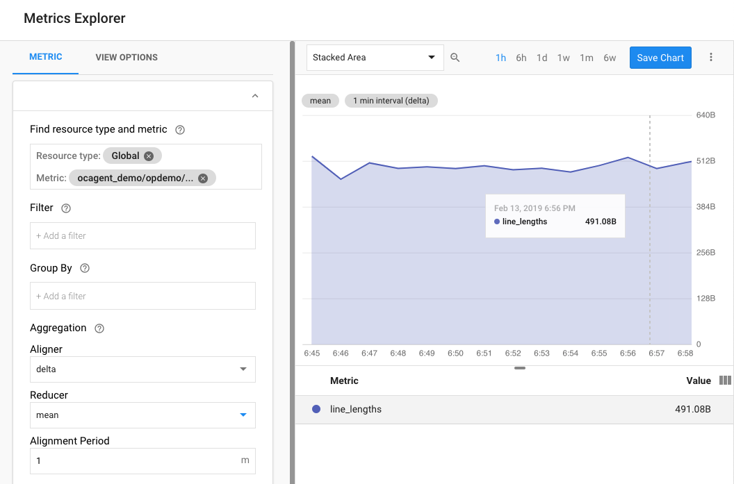The height and width of the screenshot is (484, 734).
Task: Open the column settings icon beside Value
Action: (725, 381)
